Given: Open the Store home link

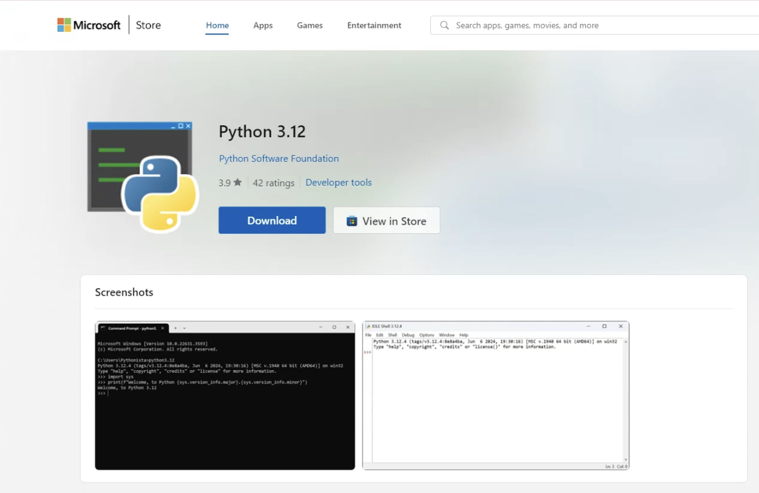Looking at the screenshot, I should 148,25.
